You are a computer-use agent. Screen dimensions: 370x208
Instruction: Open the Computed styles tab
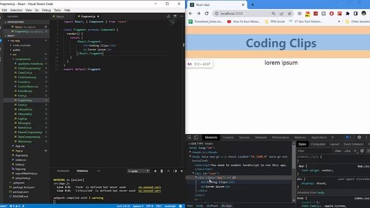pyautogui.click(x=318, y=144)
